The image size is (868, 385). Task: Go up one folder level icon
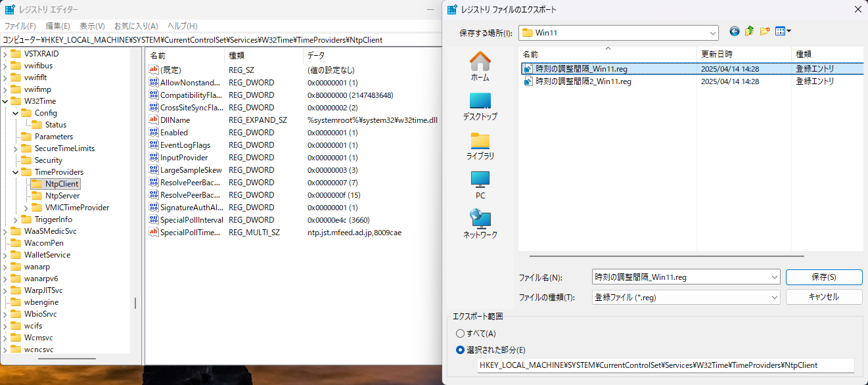[x=749, y=32]
